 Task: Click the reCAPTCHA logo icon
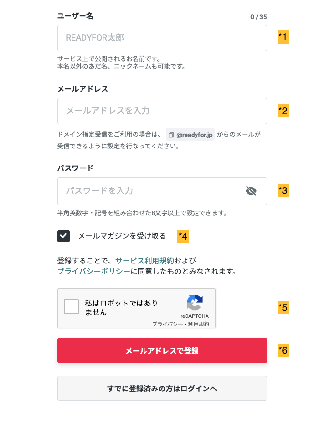[x=195, y=303]
